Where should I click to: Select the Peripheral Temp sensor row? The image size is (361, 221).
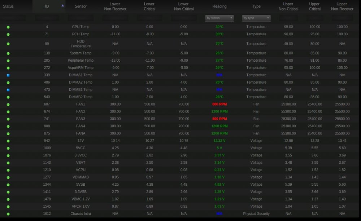tap(179, 61)
